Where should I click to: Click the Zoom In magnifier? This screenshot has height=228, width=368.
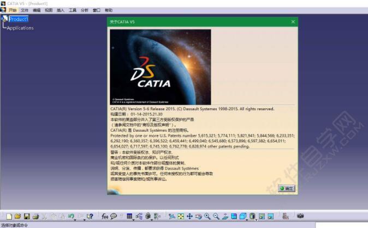tap(207, 217)
